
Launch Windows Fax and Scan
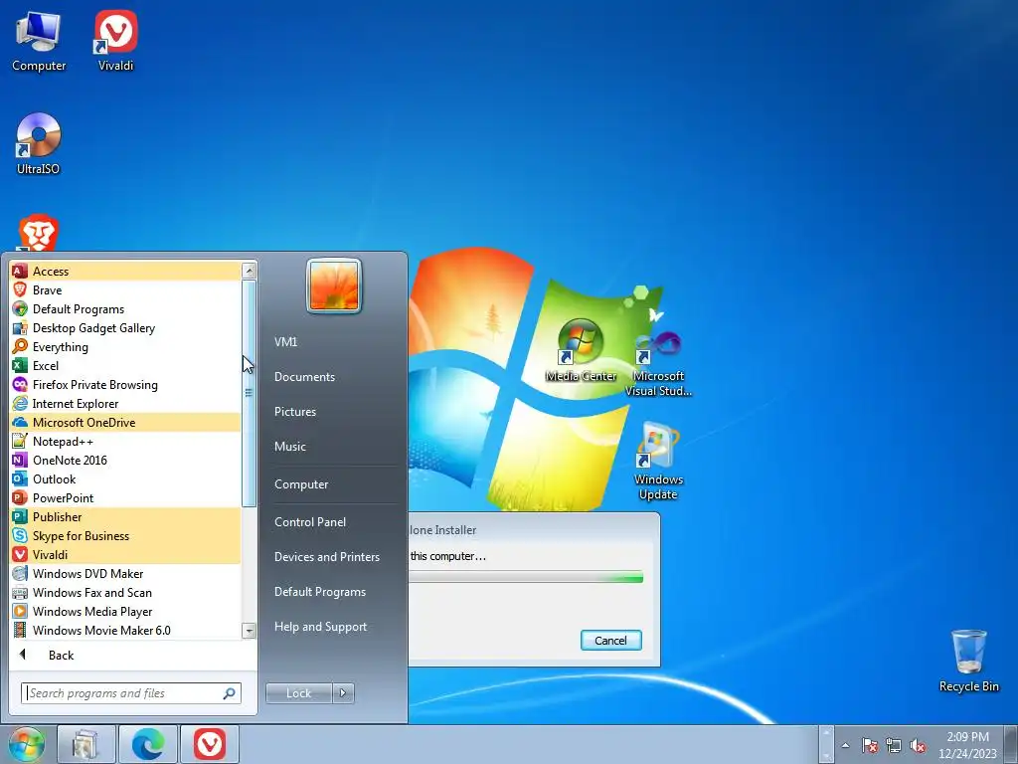(124, 592)
